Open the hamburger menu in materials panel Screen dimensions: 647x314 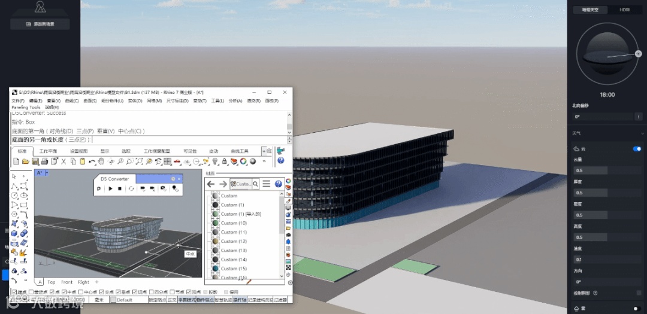point(267,184)
